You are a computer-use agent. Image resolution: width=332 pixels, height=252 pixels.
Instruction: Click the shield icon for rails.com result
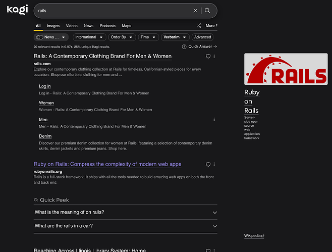[x=208, y=56]
